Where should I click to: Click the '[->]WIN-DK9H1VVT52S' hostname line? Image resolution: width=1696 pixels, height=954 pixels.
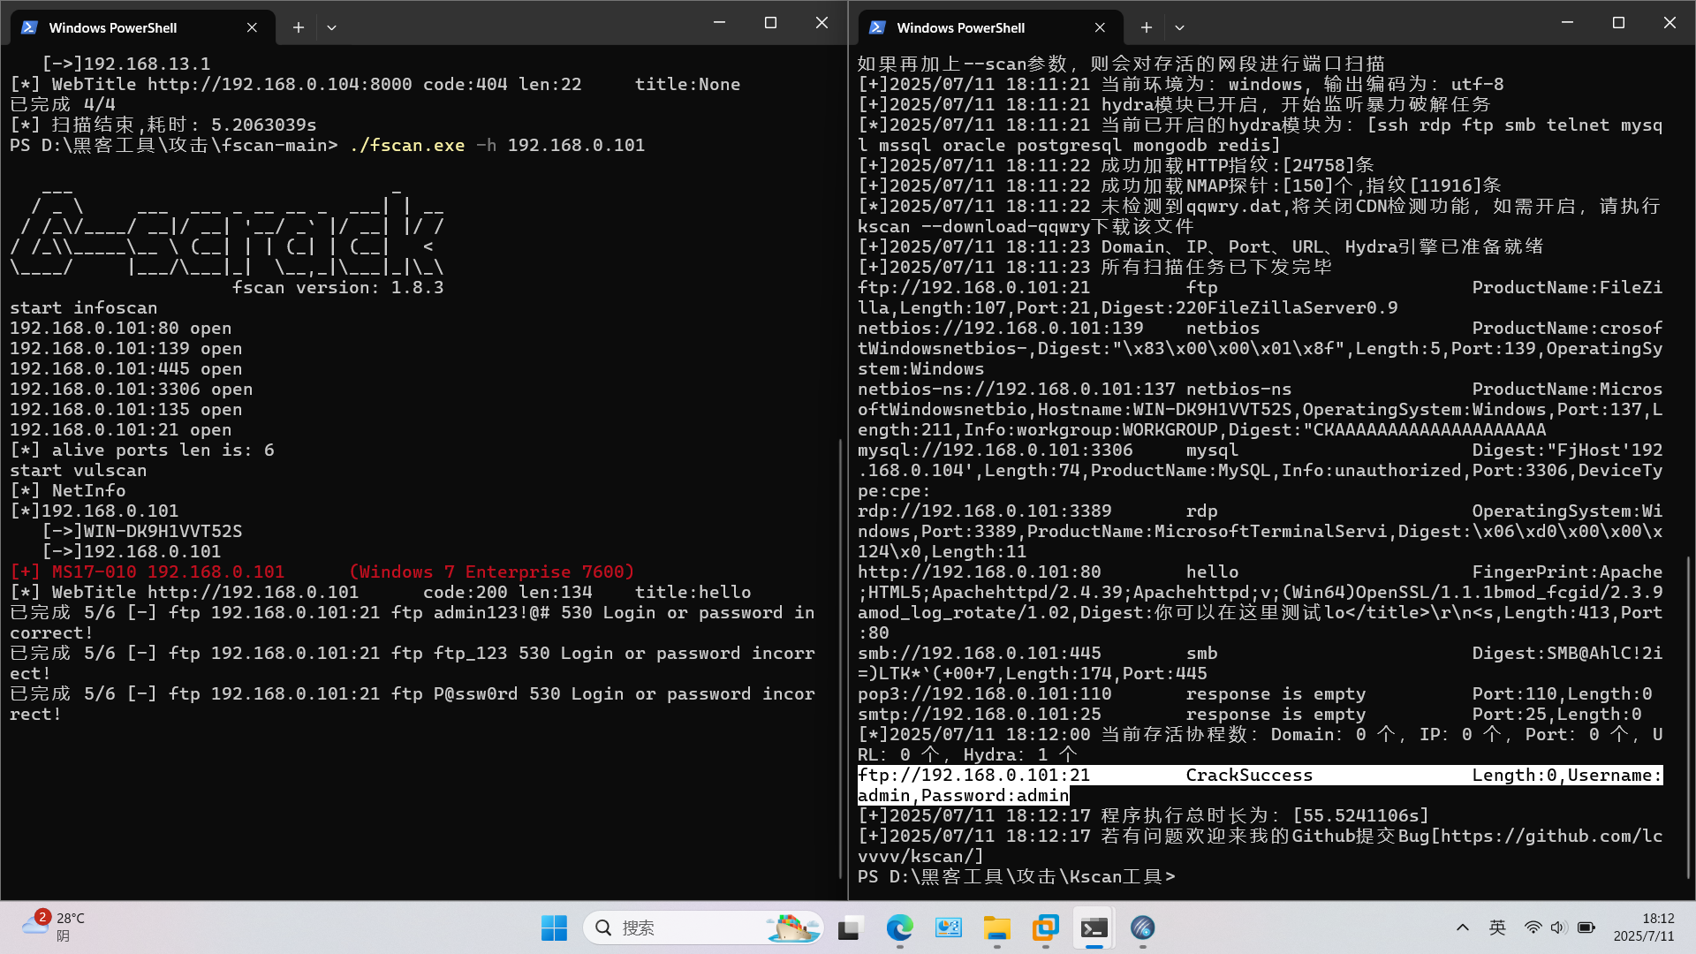[x=142, y=531]
